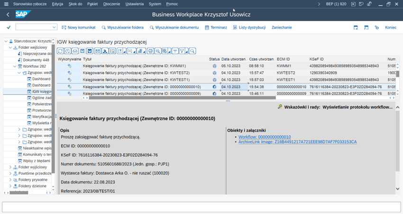
Task: Click the status icon in the KWTEST1 row
Action: [x=214, y=80]
